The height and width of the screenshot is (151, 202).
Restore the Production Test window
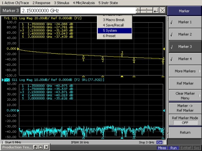[x=36, y=147]
